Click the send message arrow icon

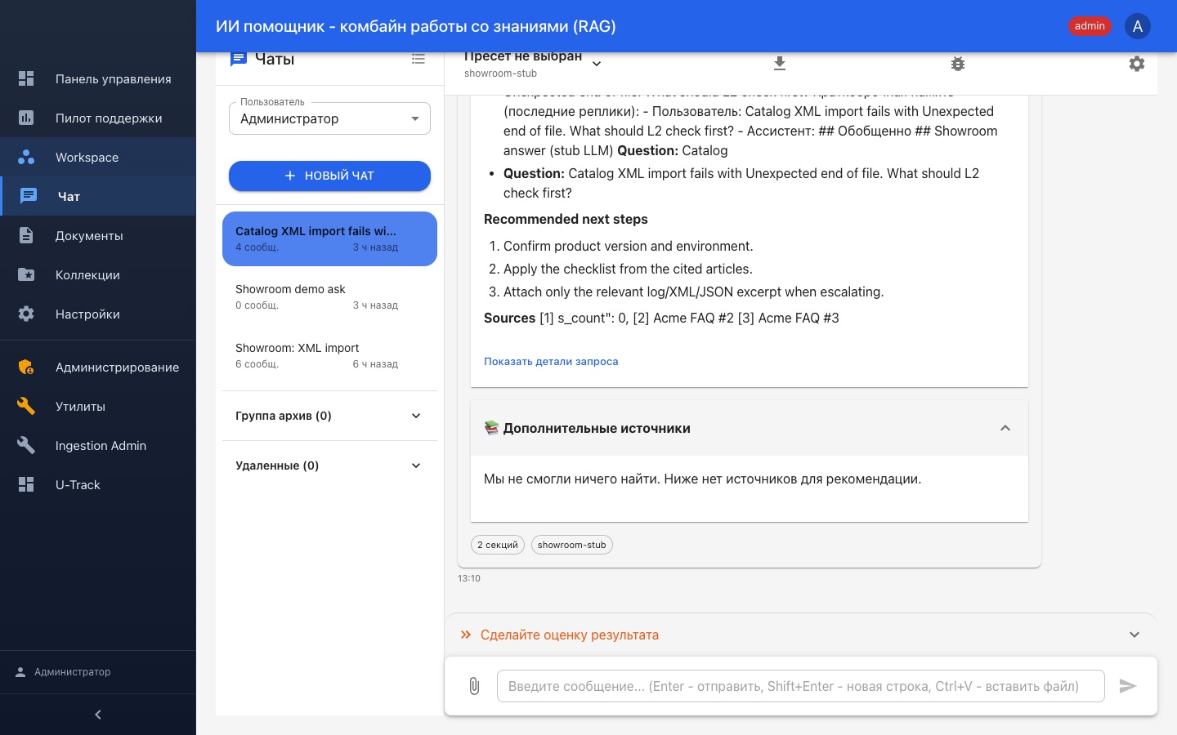tap(1128, 686)
